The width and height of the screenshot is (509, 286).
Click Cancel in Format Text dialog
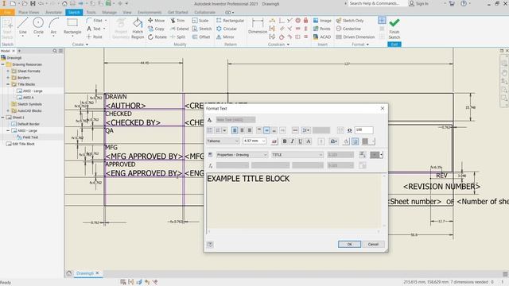click(373, 244)
